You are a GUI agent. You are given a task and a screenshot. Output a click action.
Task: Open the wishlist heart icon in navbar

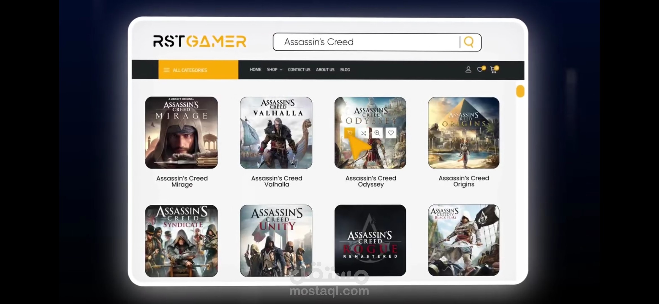coord(480,70)
